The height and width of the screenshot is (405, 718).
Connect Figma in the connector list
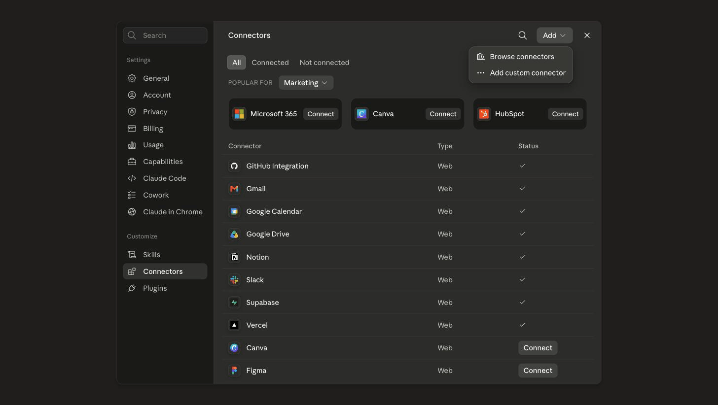coord(538,371)
